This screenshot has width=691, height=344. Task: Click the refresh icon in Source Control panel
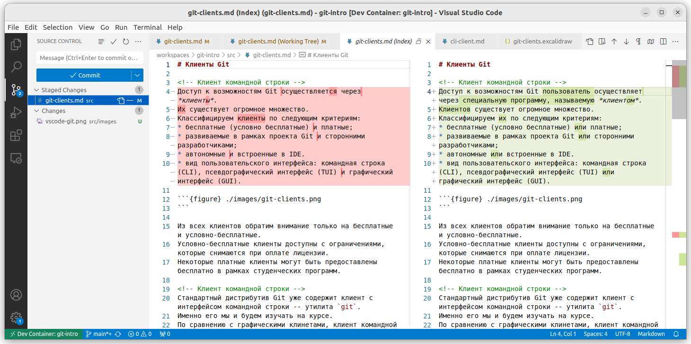(x=126, y=41)
